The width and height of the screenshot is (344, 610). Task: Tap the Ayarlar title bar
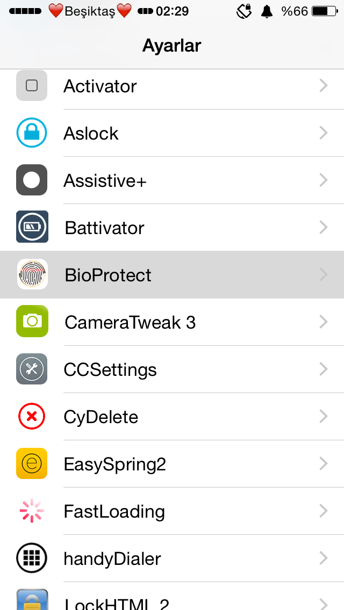[172, 46]
